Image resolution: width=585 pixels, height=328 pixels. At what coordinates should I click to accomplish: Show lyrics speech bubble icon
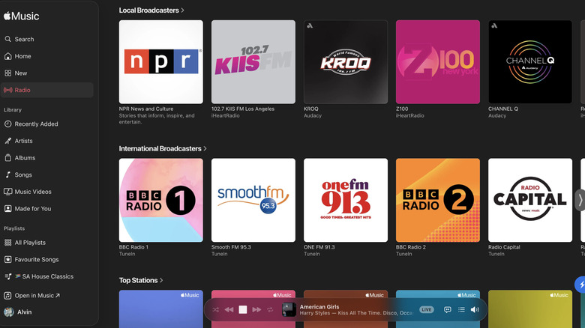tap(447, 310)
